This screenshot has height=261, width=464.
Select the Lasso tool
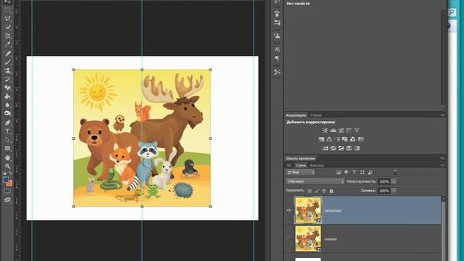point(7,19)
